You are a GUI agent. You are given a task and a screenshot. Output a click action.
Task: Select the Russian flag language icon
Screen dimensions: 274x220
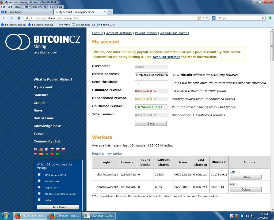[x=52, y=149]
